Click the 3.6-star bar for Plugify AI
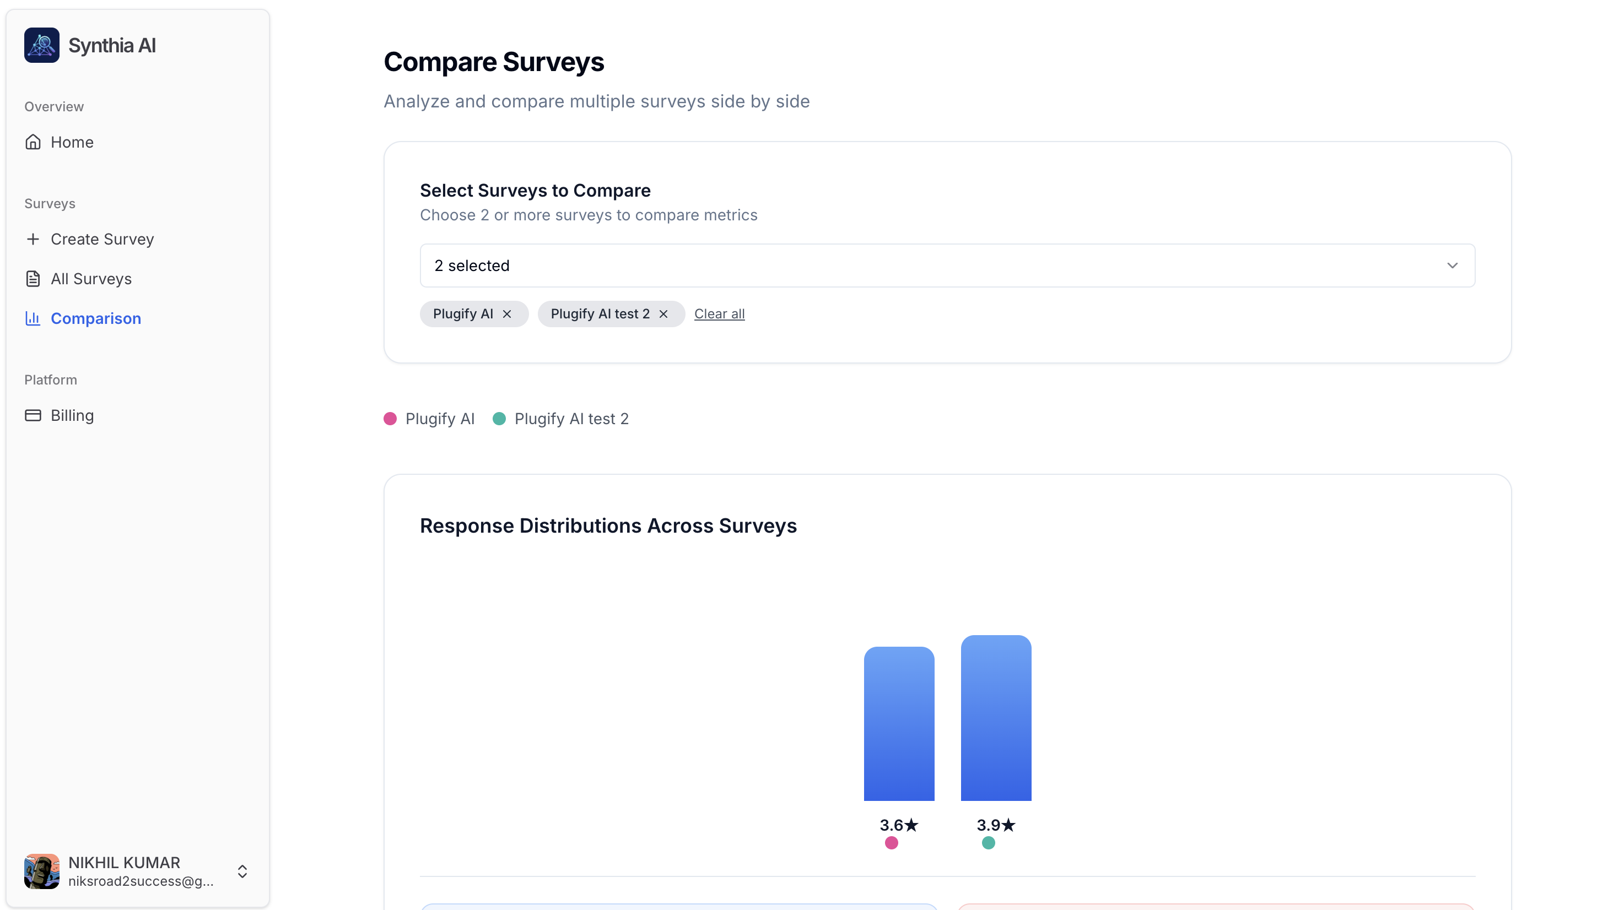1608x910 pixels. pos(899,725)
